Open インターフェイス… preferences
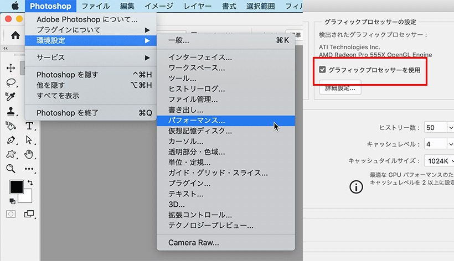This screenshot has width=454, height=261. point(226,57)
